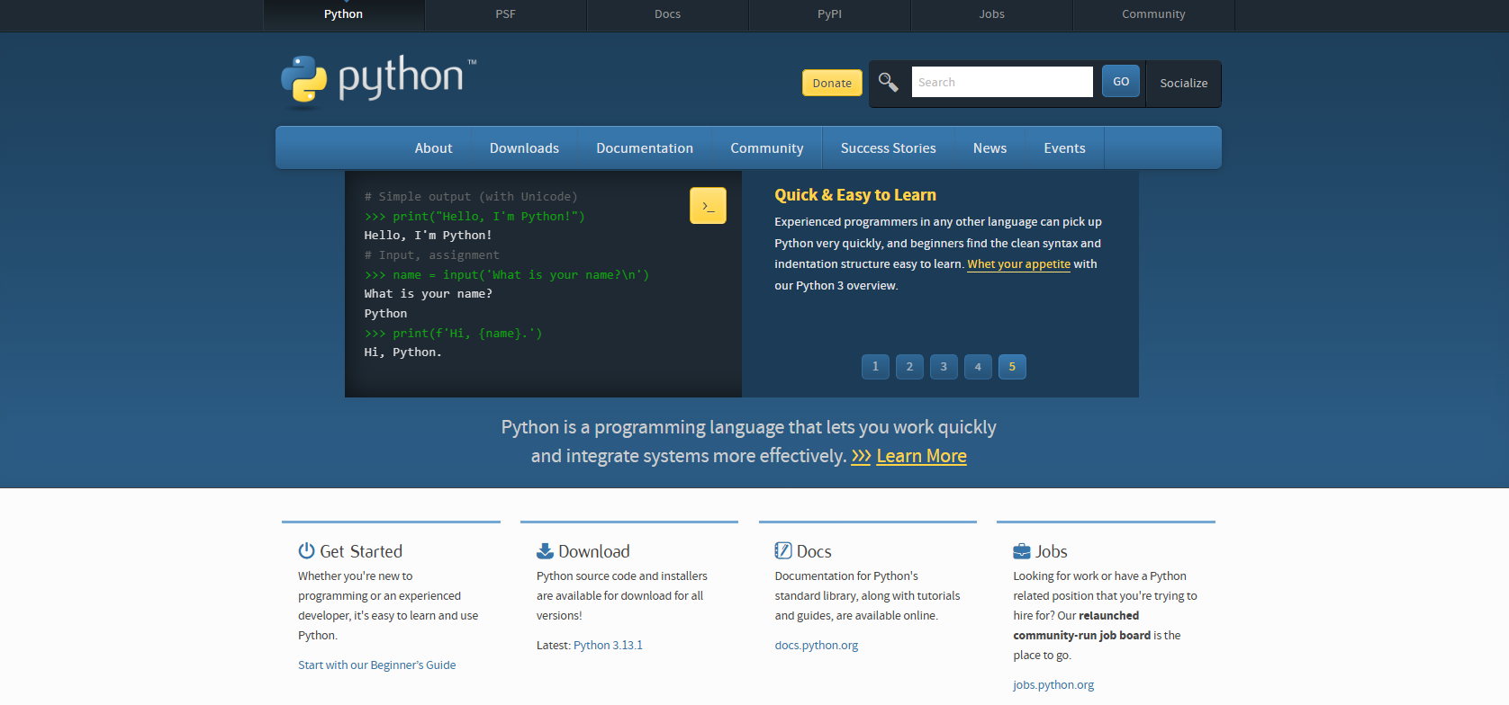The height and width of the screenshot is (705, 1509).
Task: Click the Quick & Easy to Learn heading
Action: (855, 195)
